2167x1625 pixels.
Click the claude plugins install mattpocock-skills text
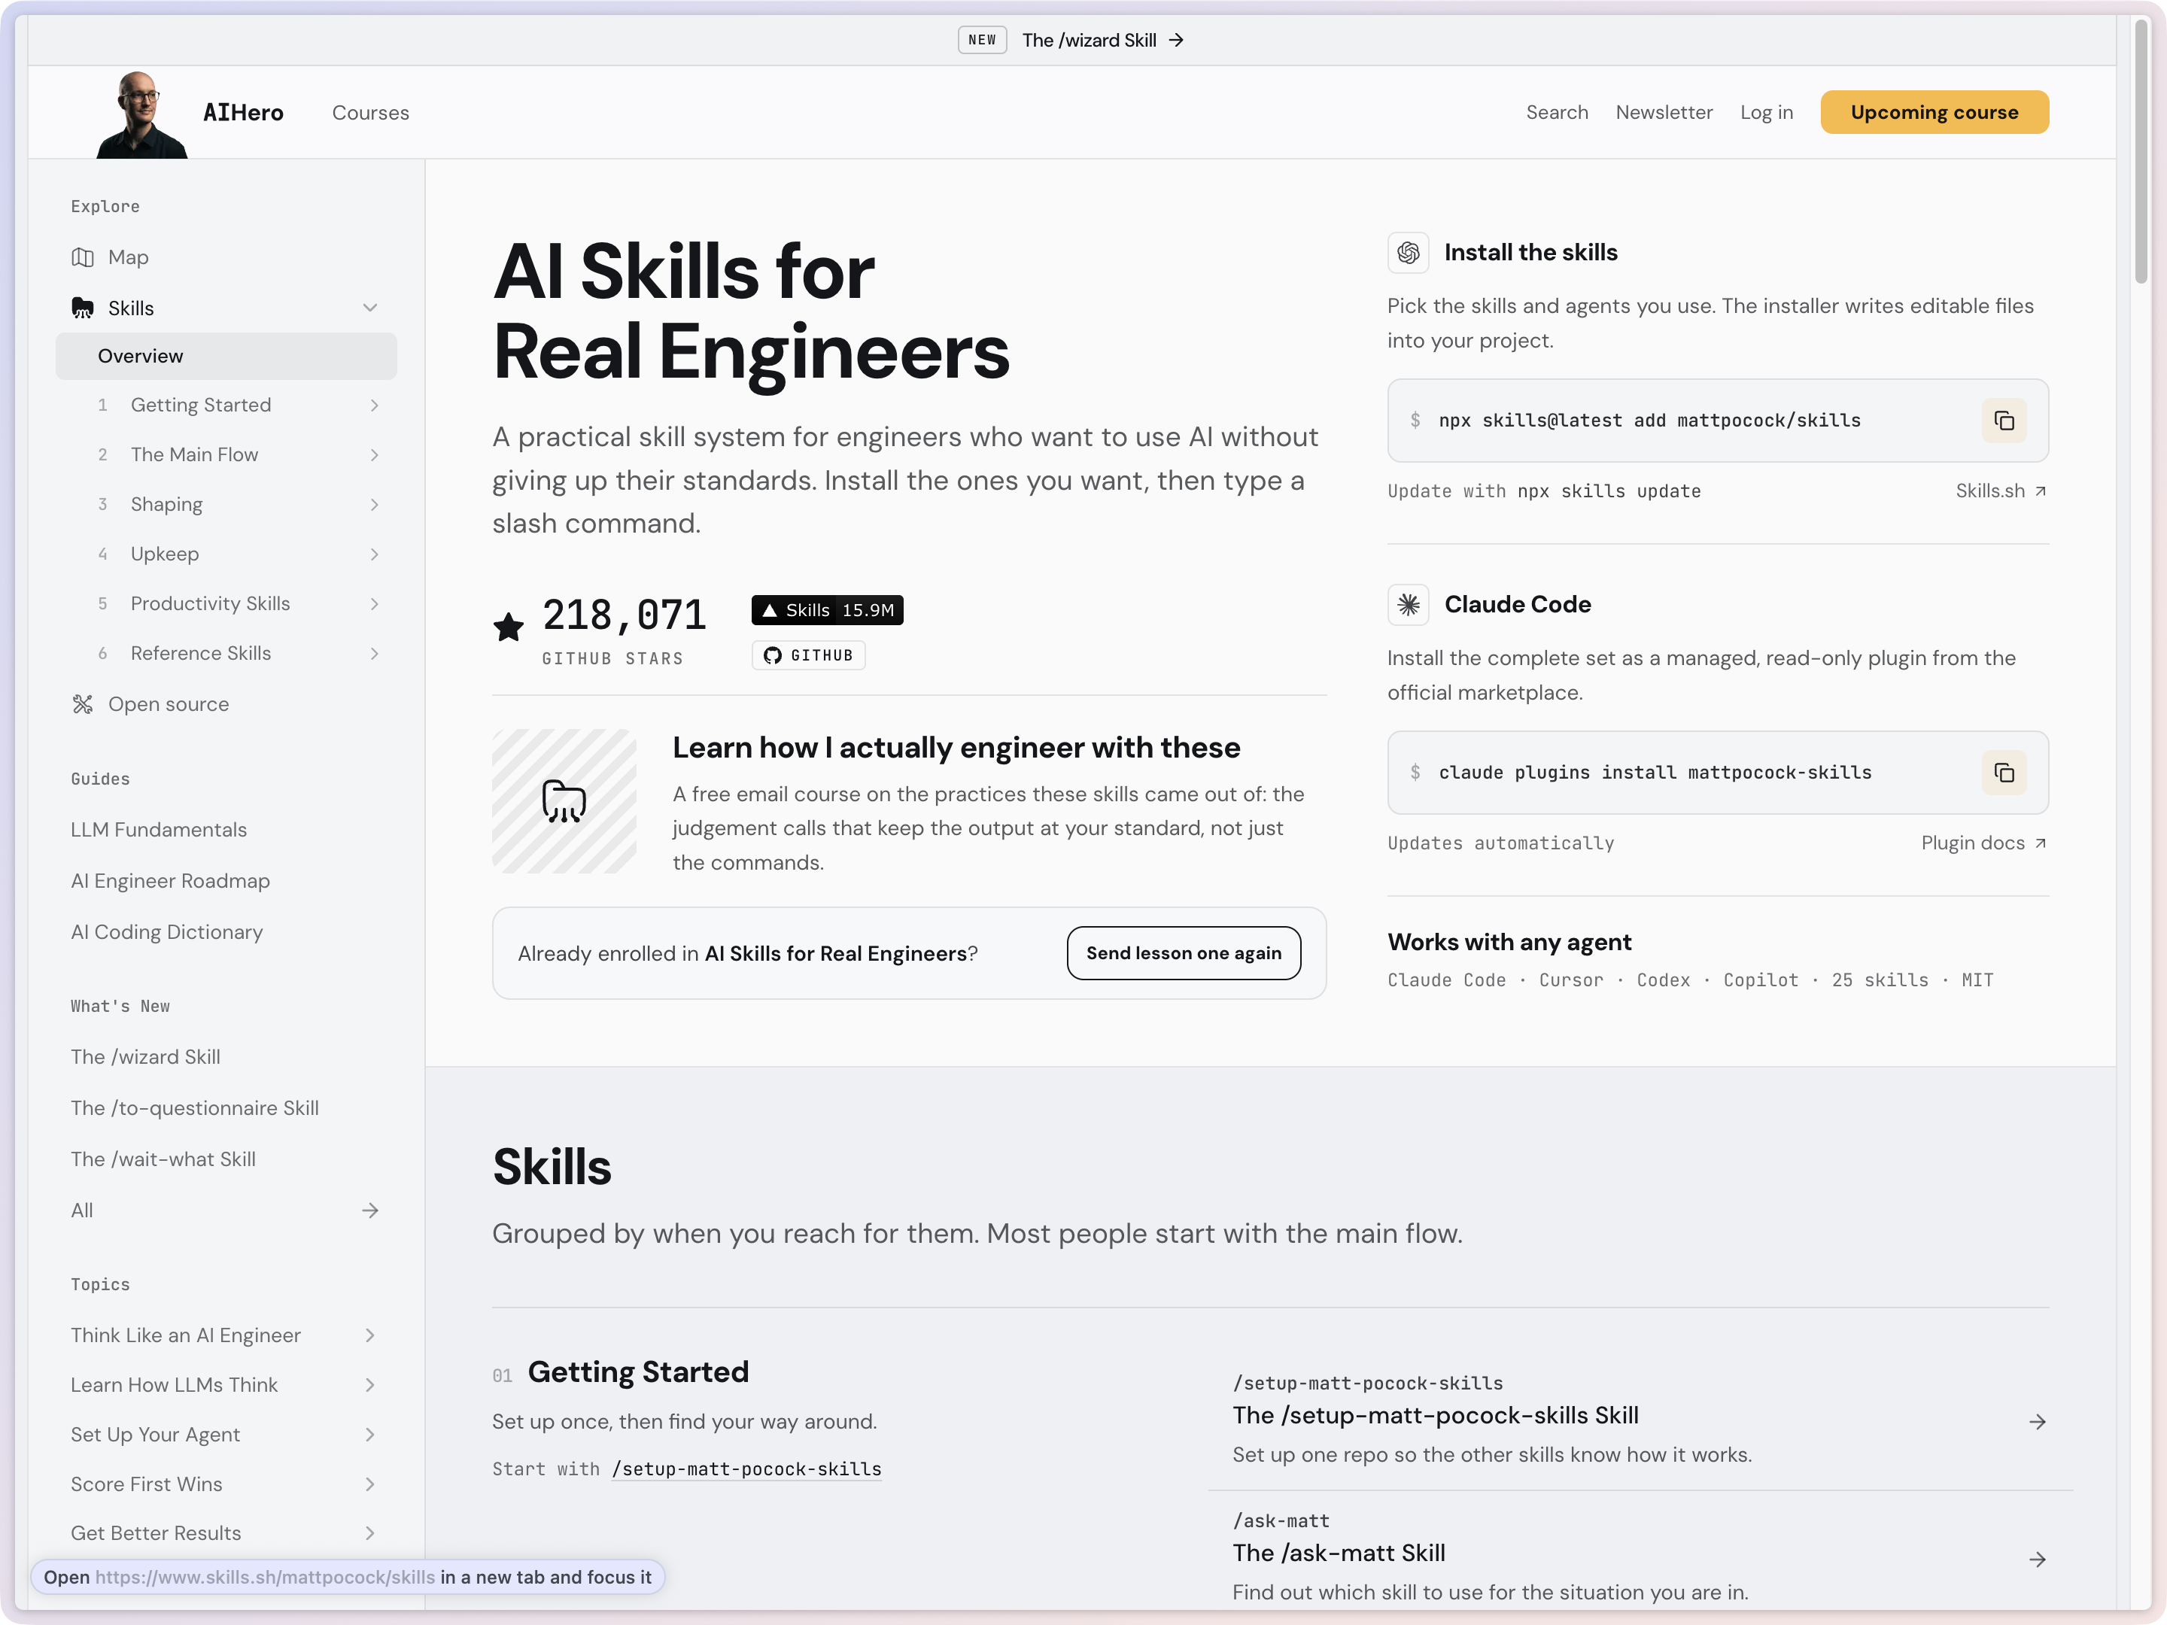coord(1655,774)
